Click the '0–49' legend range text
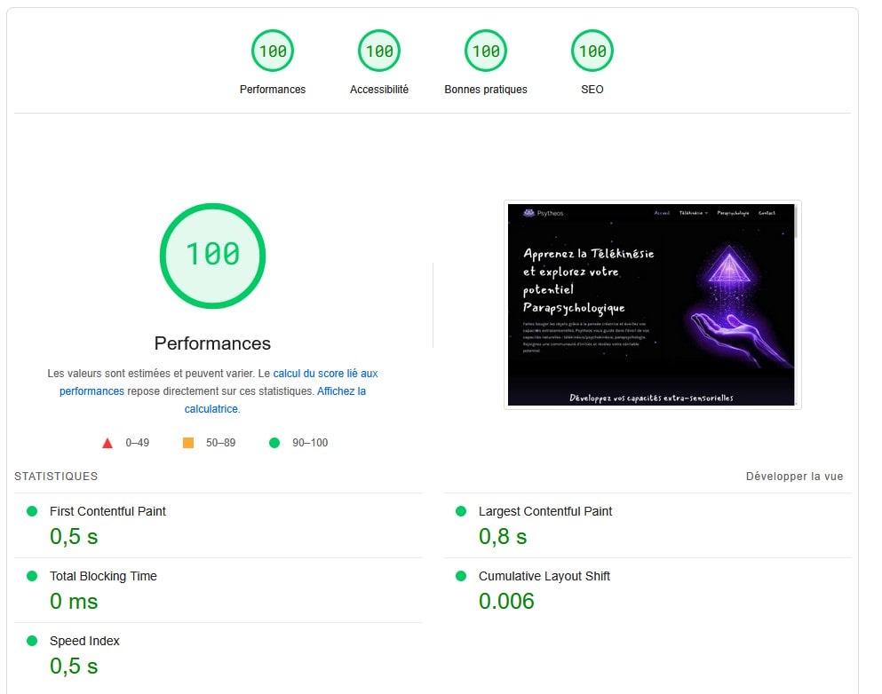This screenshot has width=882, height=694. click(x=138, y=443)
